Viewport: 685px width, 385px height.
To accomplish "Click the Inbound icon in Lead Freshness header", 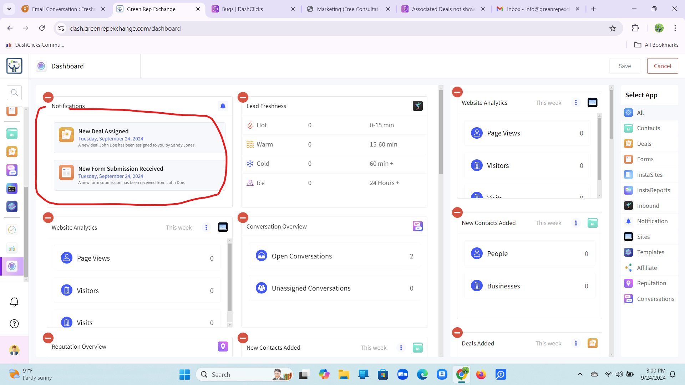I will point(418,106).
